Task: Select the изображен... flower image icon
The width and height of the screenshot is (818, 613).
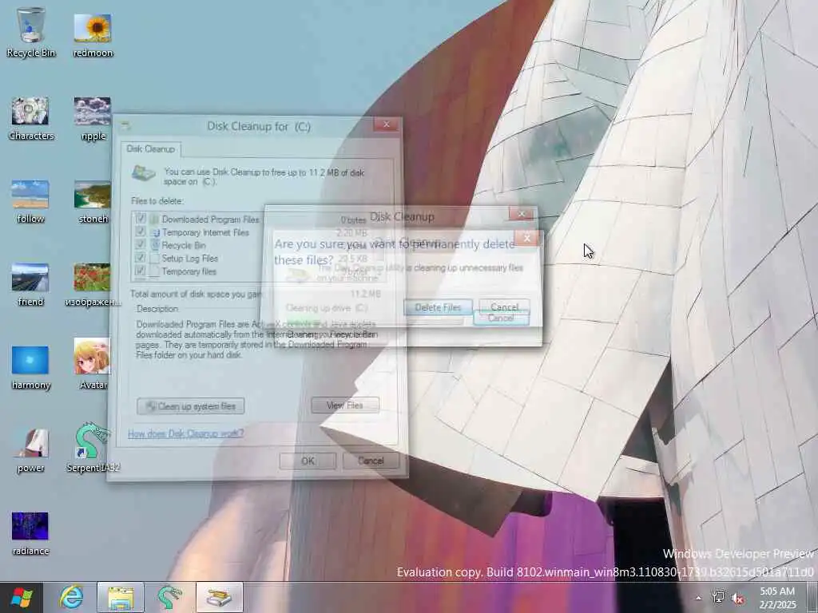Action: pyautogui.click(x=93, y=285)
